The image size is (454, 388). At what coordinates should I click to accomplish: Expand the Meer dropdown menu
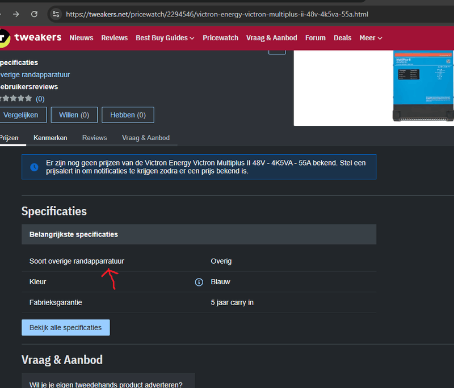(371, 38)
